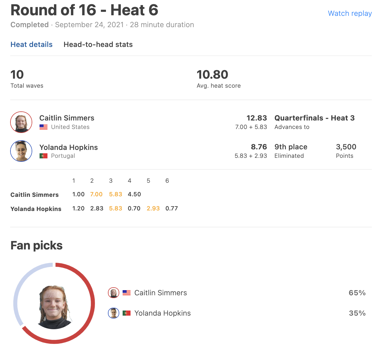The height and width of the screenshot is (349, 382).
Task: Click Yolanda Hopkins' small avatar in Fan picks
Action: (114, 313)
